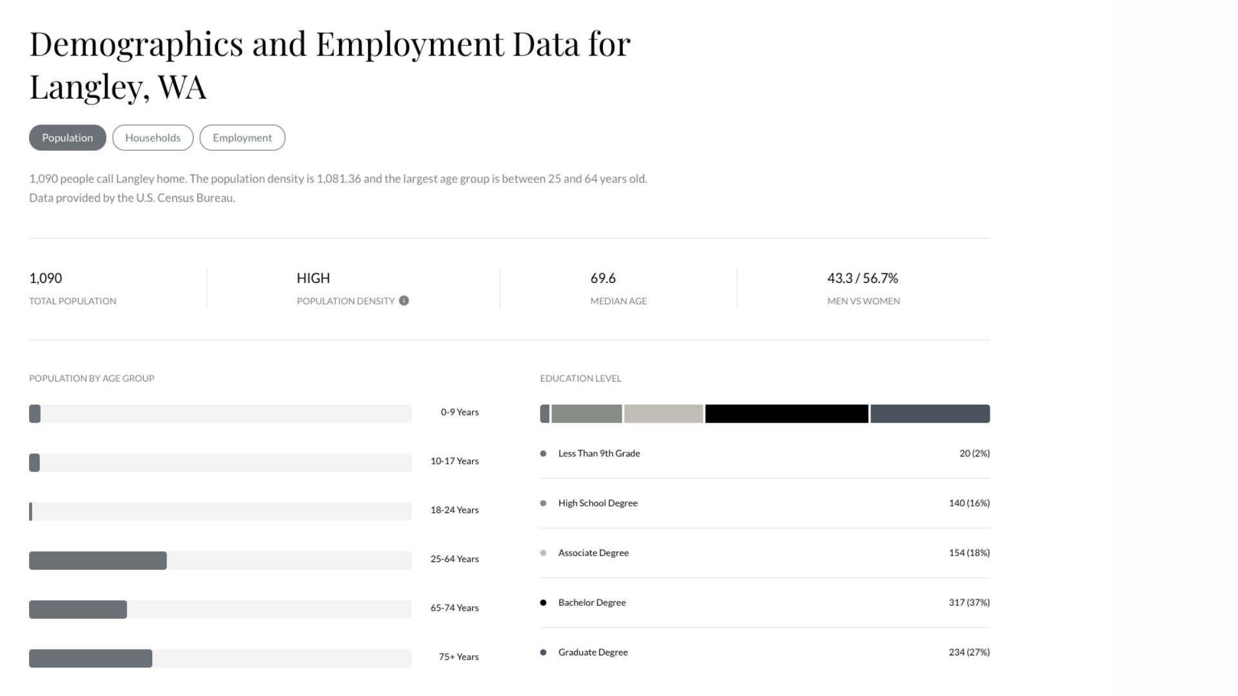Click the Bachelor Degree legend dot

[x=544, y=603]
